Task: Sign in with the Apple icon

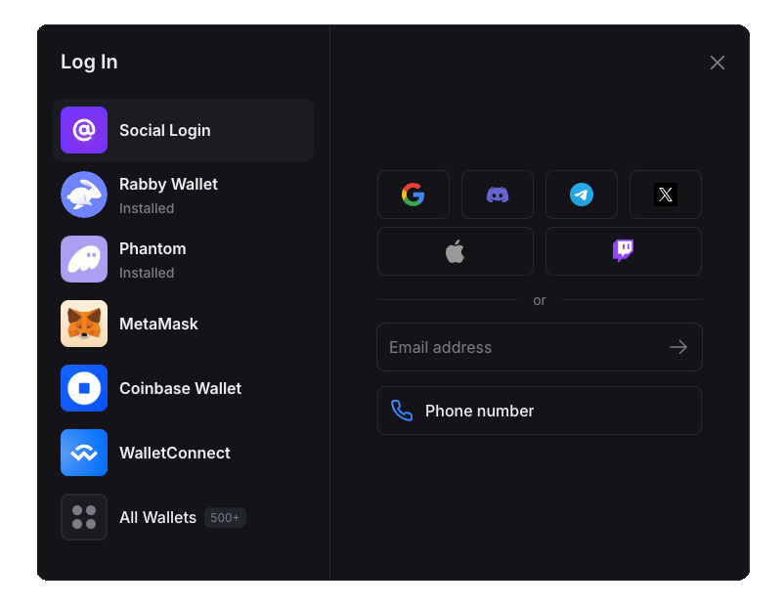Action: pos(455,251)
